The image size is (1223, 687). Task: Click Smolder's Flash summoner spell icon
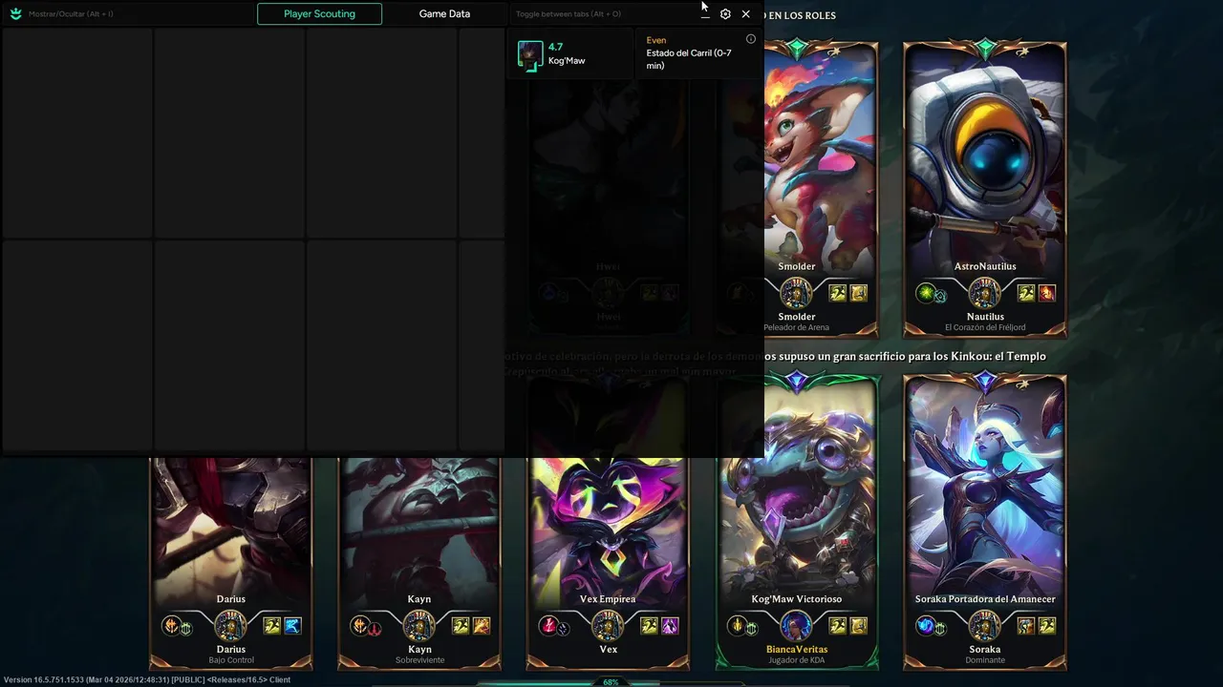point(838,293)
